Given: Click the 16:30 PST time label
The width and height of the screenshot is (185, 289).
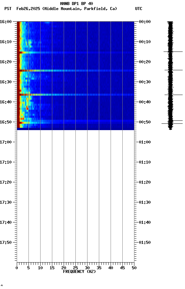Looking at the screenshot, I should pyautogui.click(x=6, y=82).
